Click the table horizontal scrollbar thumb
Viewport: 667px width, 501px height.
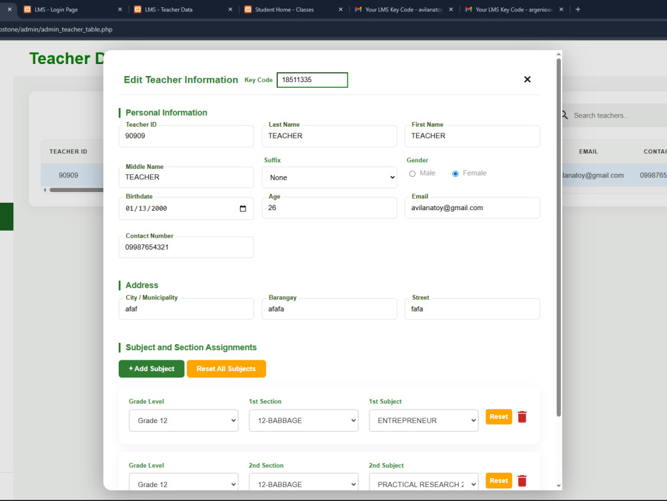tap(77, 190)
